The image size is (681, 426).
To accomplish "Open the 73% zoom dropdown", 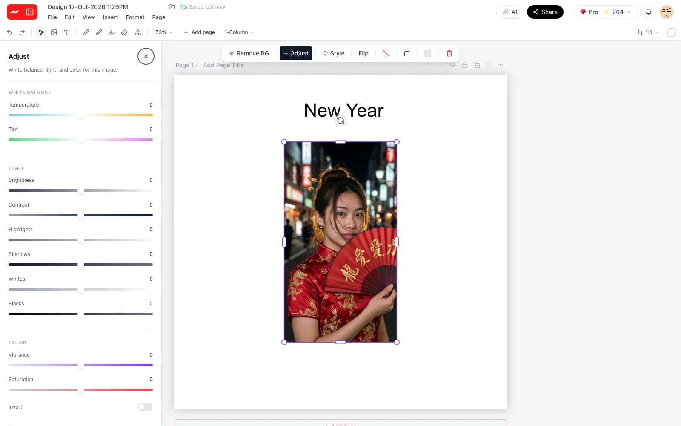I will tap(164, 32).
